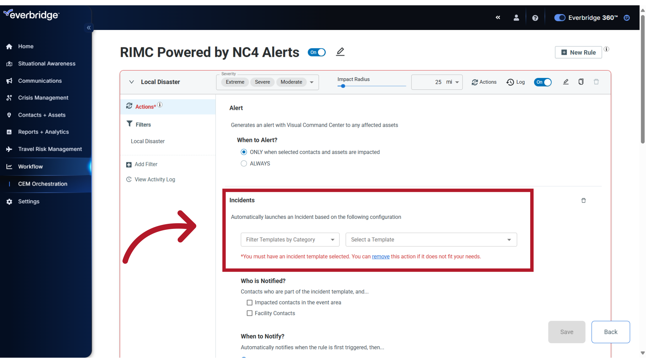Click the Settings gear icon
Image resolution: width=646 pixels, height=363 pixels.
9,202
